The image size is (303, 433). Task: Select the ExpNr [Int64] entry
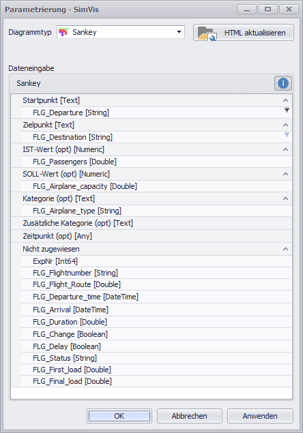156,261
